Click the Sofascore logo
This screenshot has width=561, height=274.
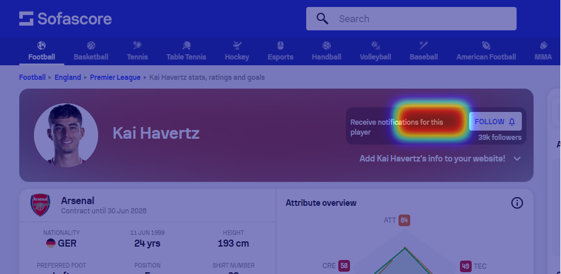[x=65, y=19]
